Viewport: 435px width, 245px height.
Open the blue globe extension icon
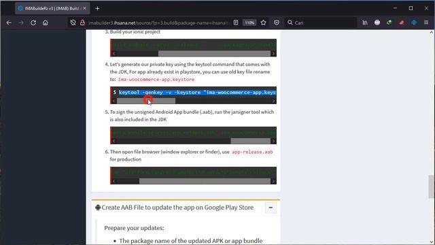coord(414,22)
